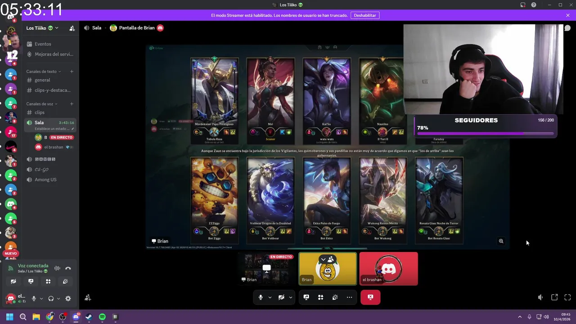
Task: Create channel plus next to Canales de voz
Action: pos(72,104)
